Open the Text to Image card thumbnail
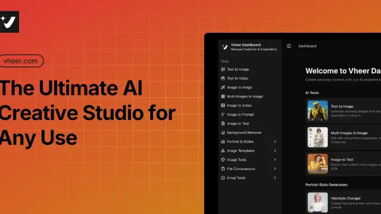Screen dimensions: 381x214 click(317, 111)
